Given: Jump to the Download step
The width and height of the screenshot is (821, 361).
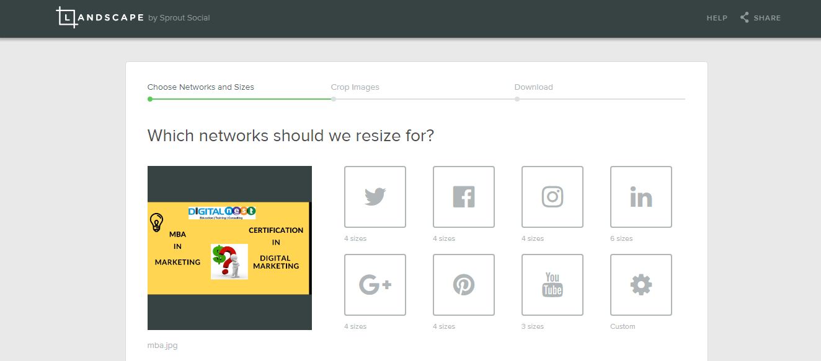Looking at the screenshot, I should pyautogui.click(x=534, y=87).
